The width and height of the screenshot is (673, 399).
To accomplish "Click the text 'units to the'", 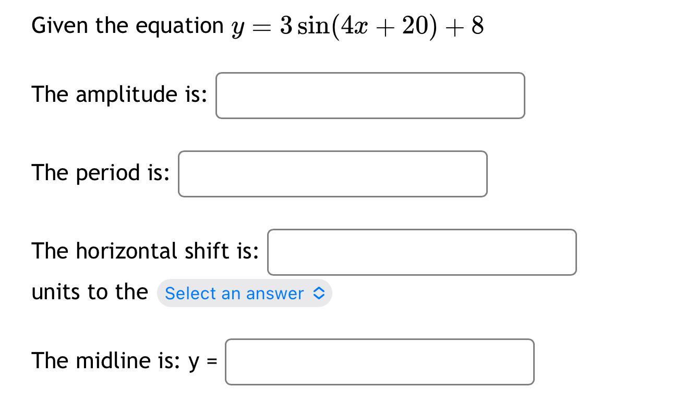I will (x=89, y=292).
